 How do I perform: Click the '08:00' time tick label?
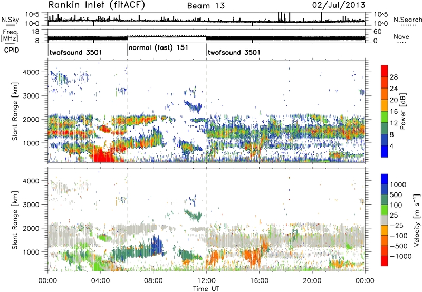[x=154, y=281]
